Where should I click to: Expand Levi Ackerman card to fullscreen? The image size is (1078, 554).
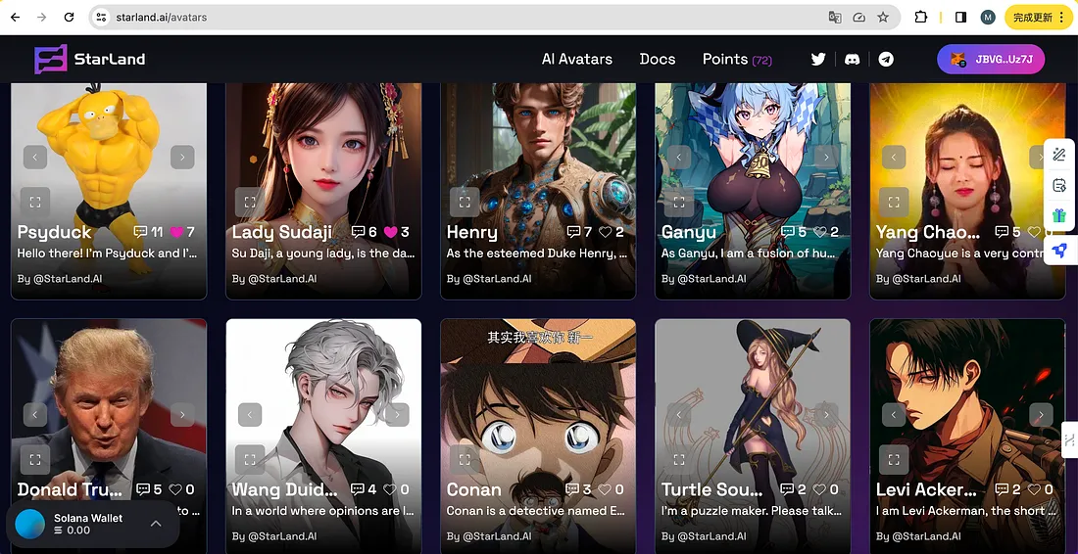coord(894,459)
